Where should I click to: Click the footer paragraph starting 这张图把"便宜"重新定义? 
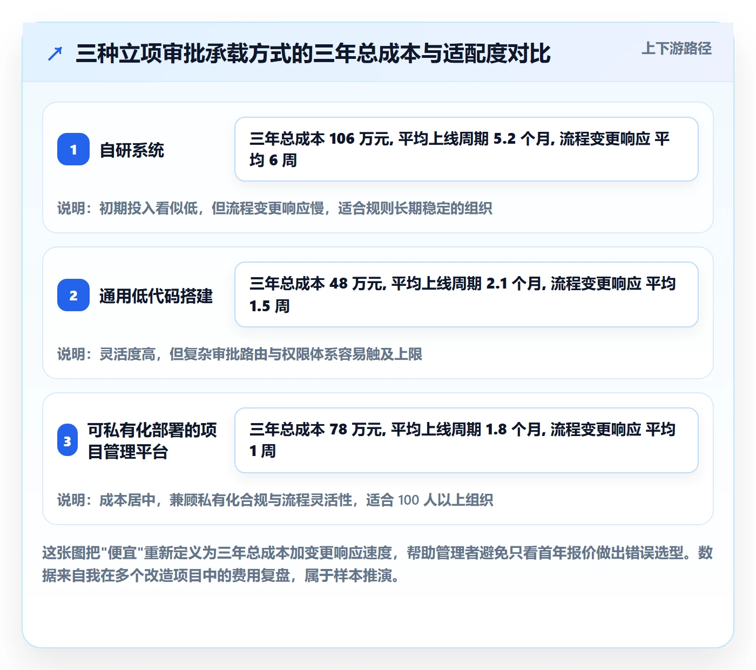pos(377,564)
